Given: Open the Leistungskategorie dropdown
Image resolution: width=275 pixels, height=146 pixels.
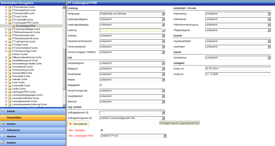Looking at the screenshot, I should [163, 19].
